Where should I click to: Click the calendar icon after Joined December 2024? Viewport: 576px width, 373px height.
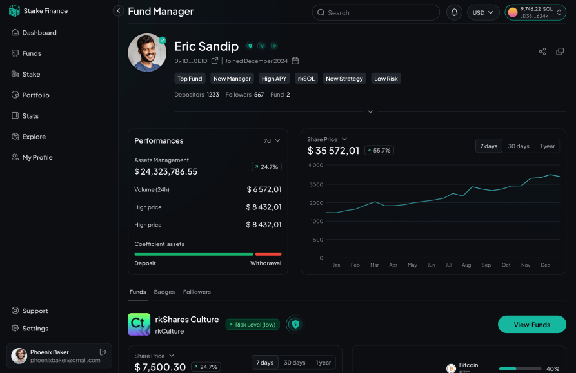coord(295,61)
